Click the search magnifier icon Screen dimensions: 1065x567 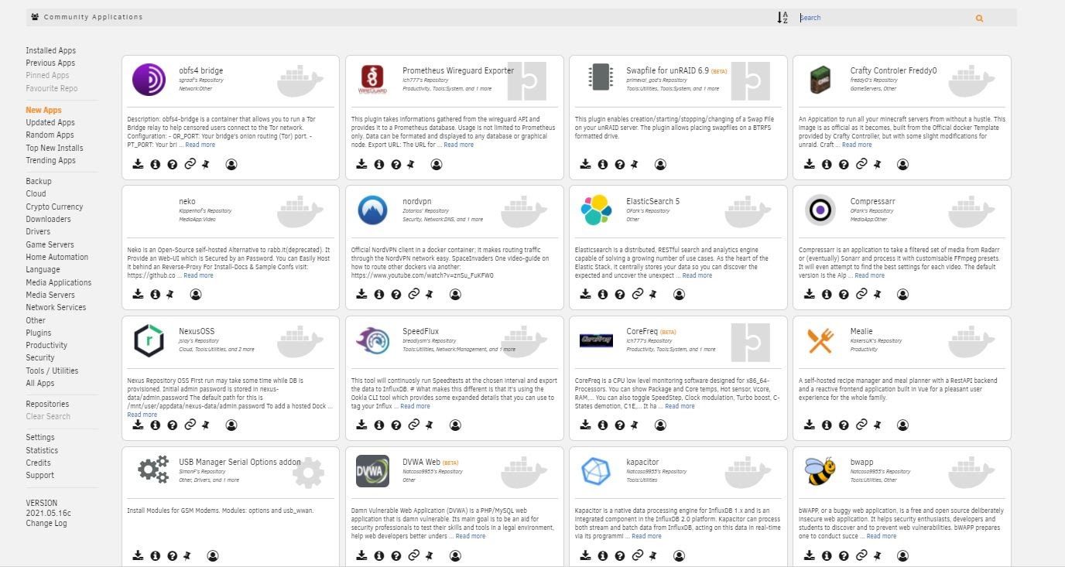(x=979, y=18)
